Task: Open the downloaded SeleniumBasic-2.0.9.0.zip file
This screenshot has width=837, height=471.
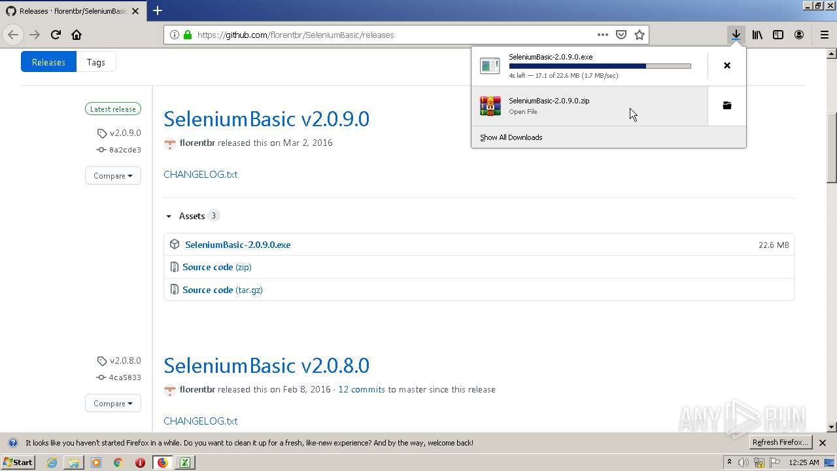Action: (590, 105)
